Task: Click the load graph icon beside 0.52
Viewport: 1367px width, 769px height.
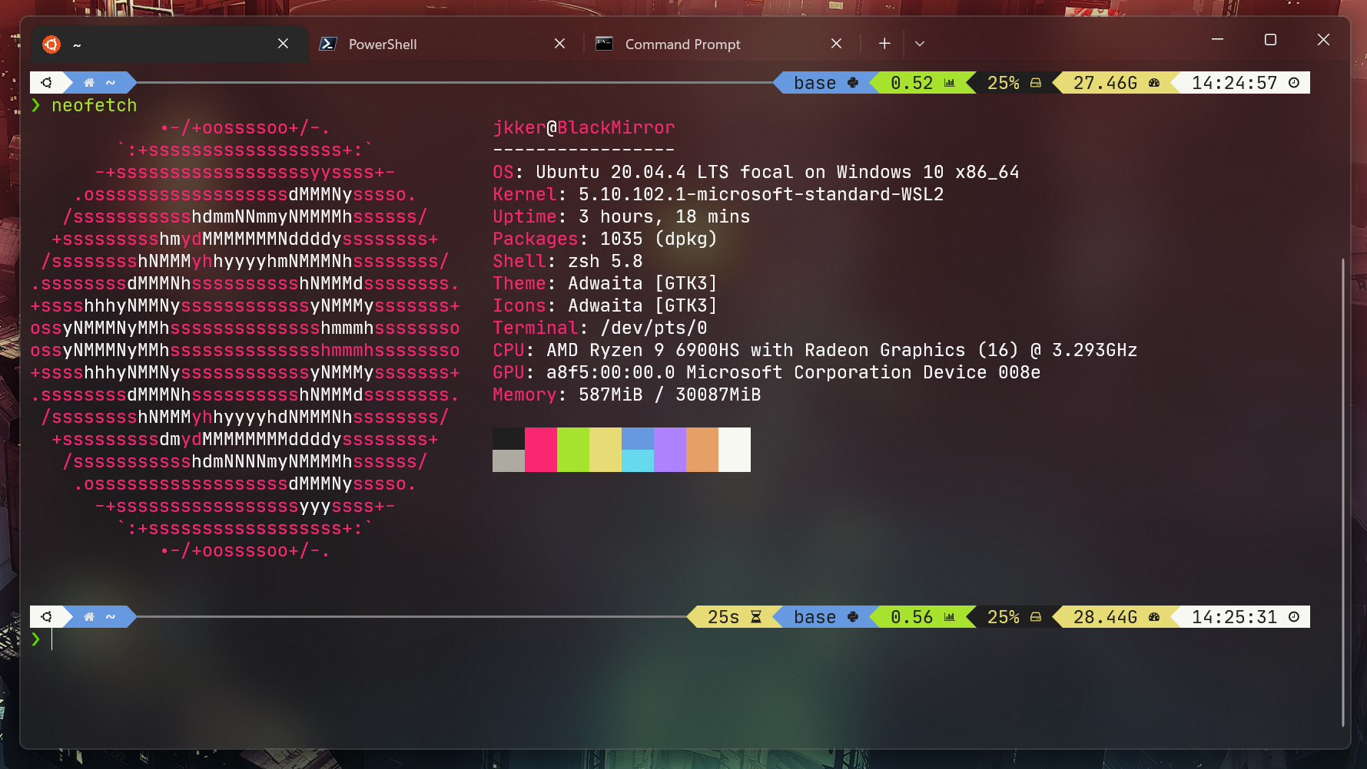Action: [x=950, y=82]
